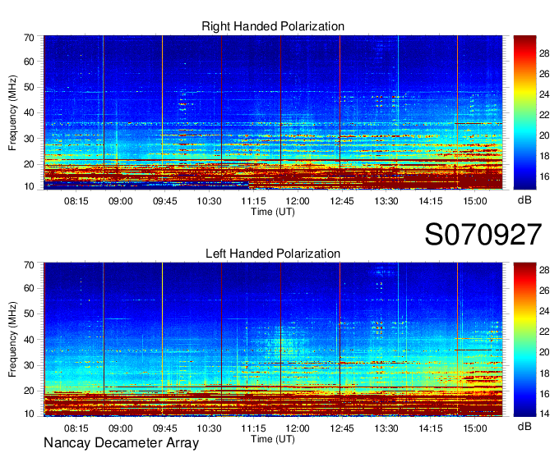
Task: Click 11:15 tick under Left Handed plot
Action: coord(253,428)
